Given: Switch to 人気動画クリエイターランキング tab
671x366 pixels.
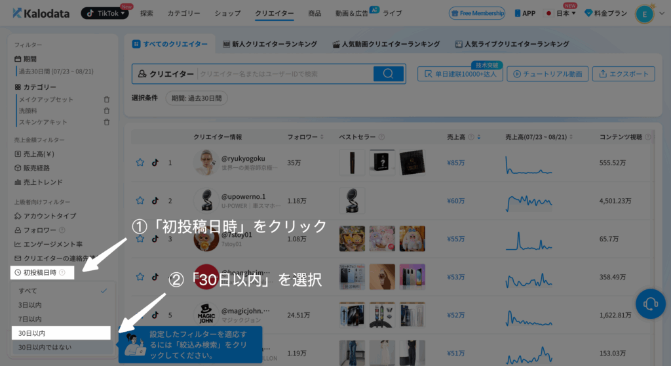Looking at the screenshot, I should point(387,44).
